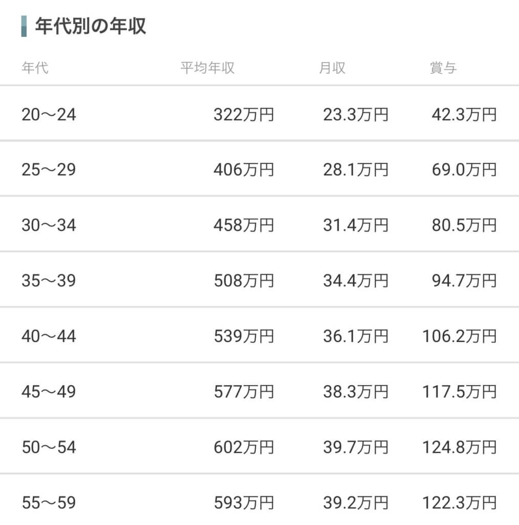Select the 35〜39 age row label

pos(49,280)
